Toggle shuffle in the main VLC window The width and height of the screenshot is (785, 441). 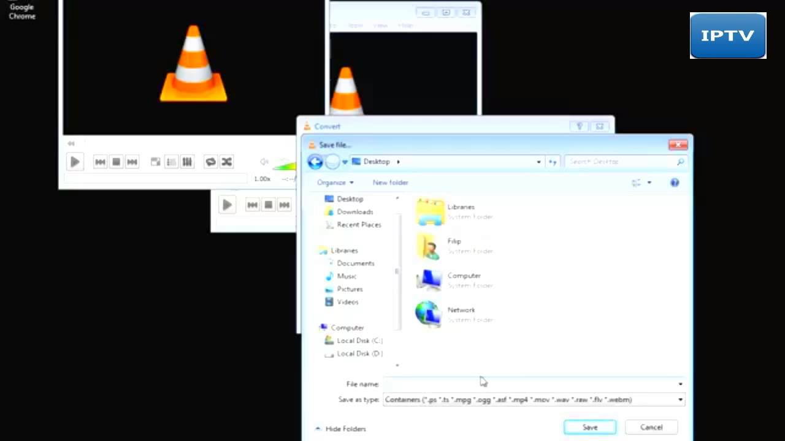click(x=226, y=162)
